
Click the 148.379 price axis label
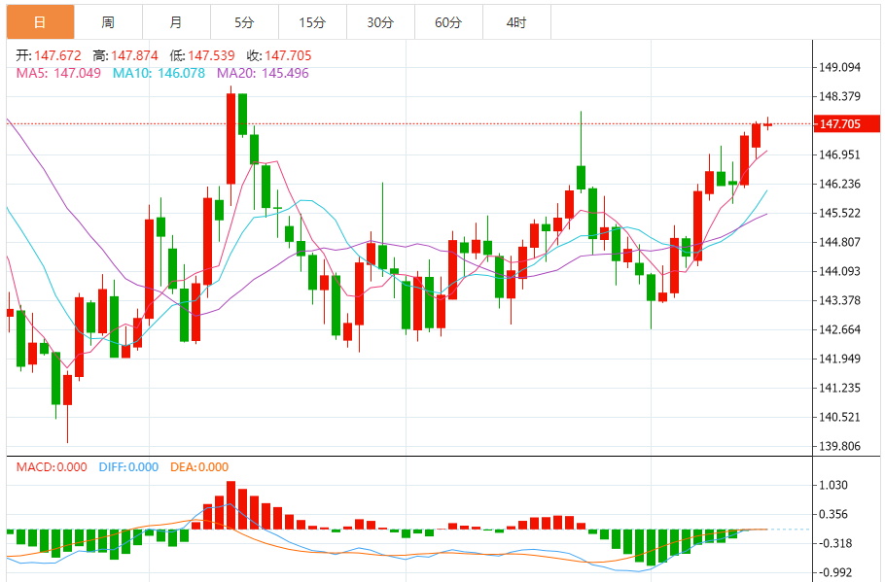(840, 96)
